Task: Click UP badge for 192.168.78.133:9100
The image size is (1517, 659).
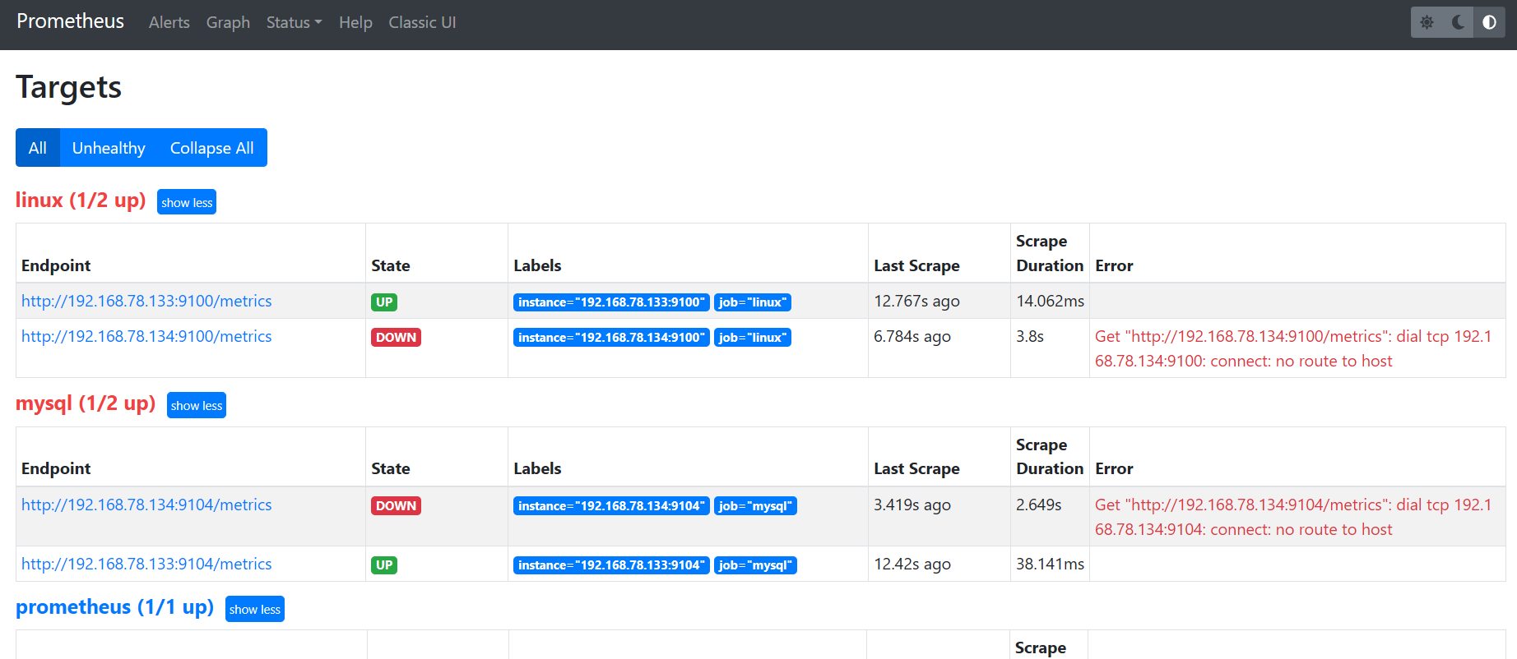Action: pos(384,302)
